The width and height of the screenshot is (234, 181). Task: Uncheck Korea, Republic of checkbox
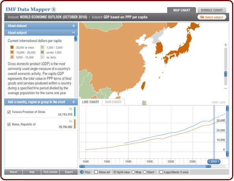(9, 124)
